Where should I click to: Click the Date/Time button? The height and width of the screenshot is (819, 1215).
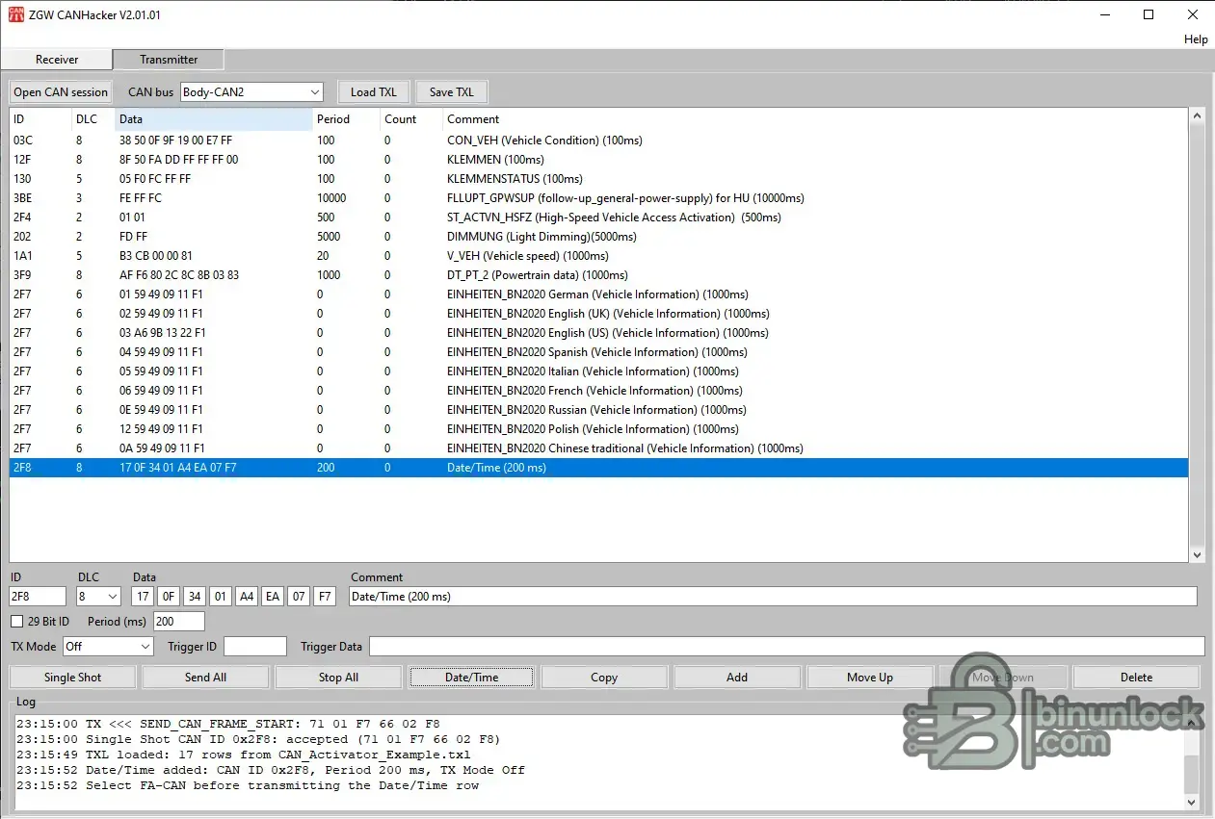tap(471, 678)
